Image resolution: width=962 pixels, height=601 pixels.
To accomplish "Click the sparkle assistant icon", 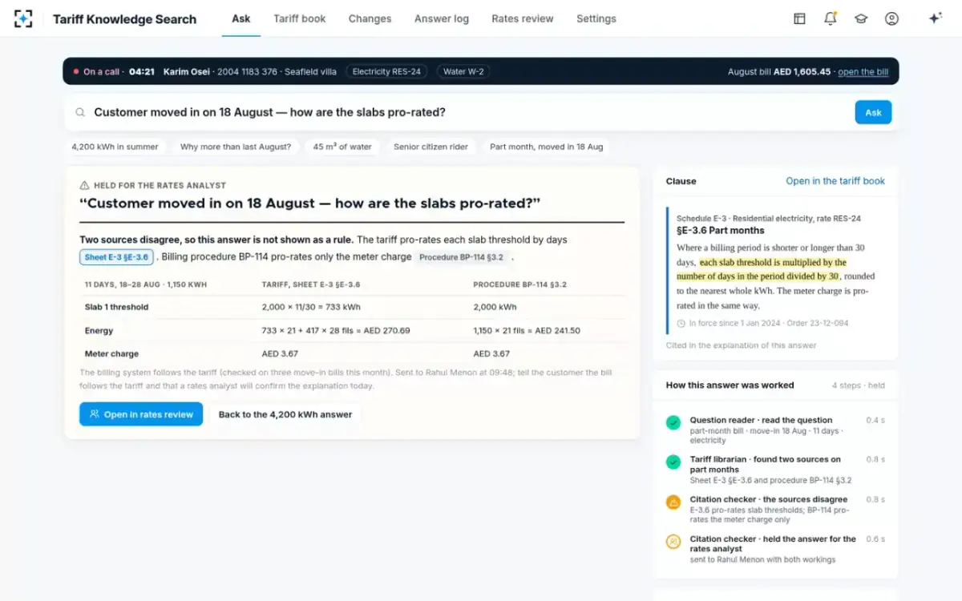I will pyautogui.click(x=935, y=18).
